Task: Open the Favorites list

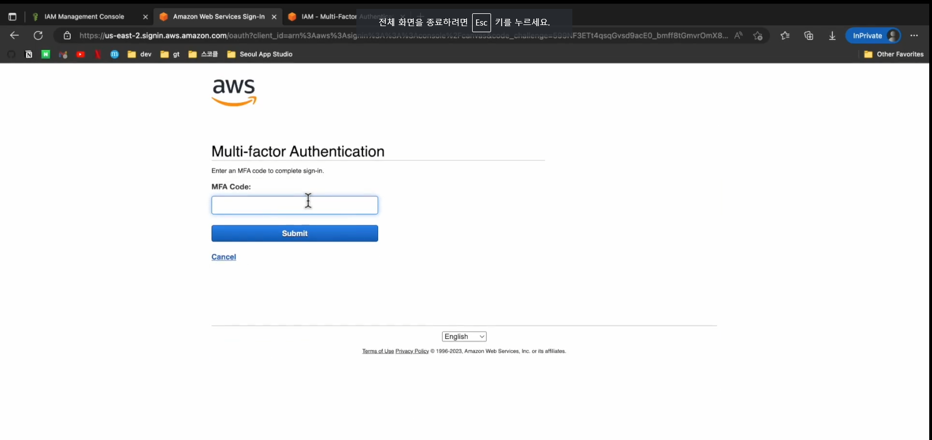Action: click(785, 36)
